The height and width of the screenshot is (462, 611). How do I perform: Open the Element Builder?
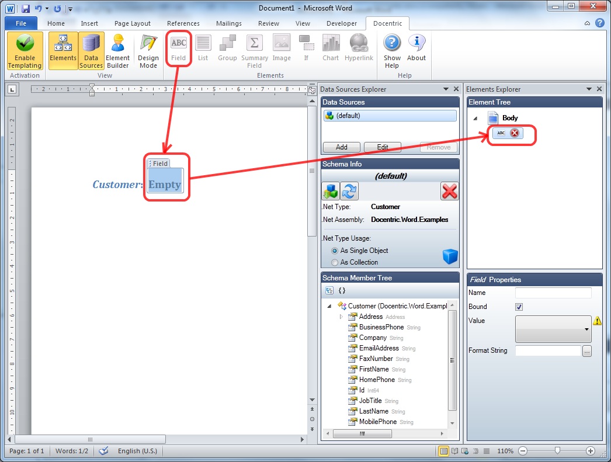117,51
